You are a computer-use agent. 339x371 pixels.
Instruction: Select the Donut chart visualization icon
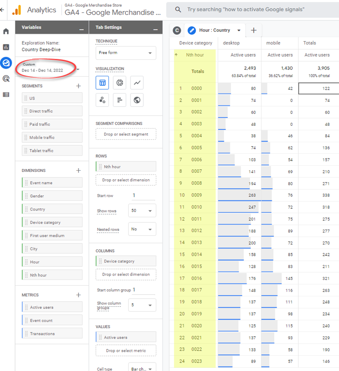pyautogui.click(x=119, y=83)
